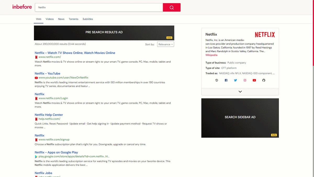Open Netflix Facebook page icon
The height and width of the screenshot is (177, 314).
tap(226, 80)
